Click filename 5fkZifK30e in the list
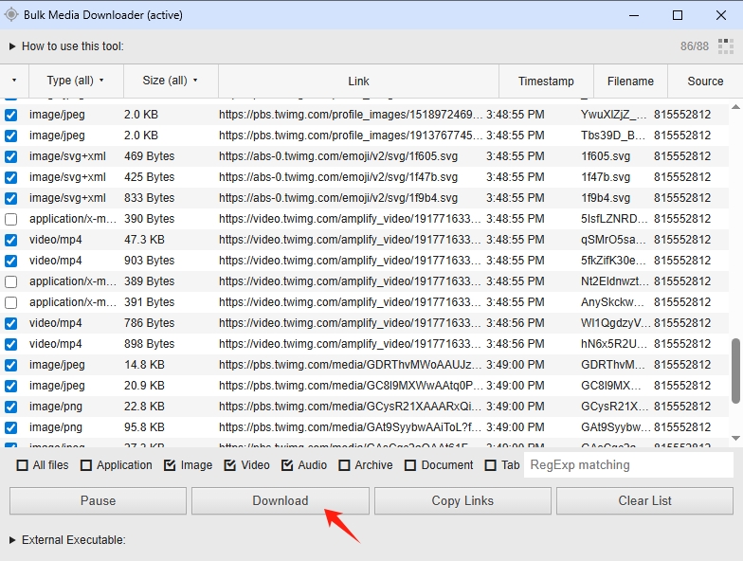Viewport: 743px width, 561px height. (613, 261)
